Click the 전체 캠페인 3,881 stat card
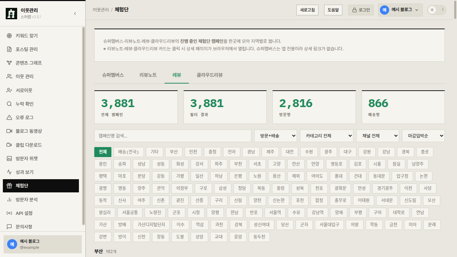Viewport: 457px width, 257px height. (136, 107)
